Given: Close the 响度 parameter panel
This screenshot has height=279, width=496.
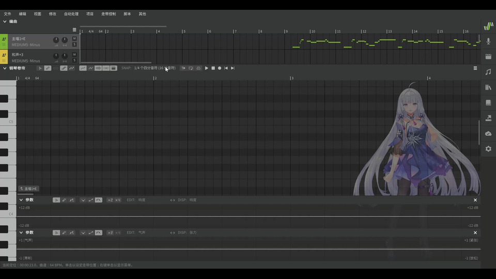Looking at the screenshot, I should [x=475, y=200].
